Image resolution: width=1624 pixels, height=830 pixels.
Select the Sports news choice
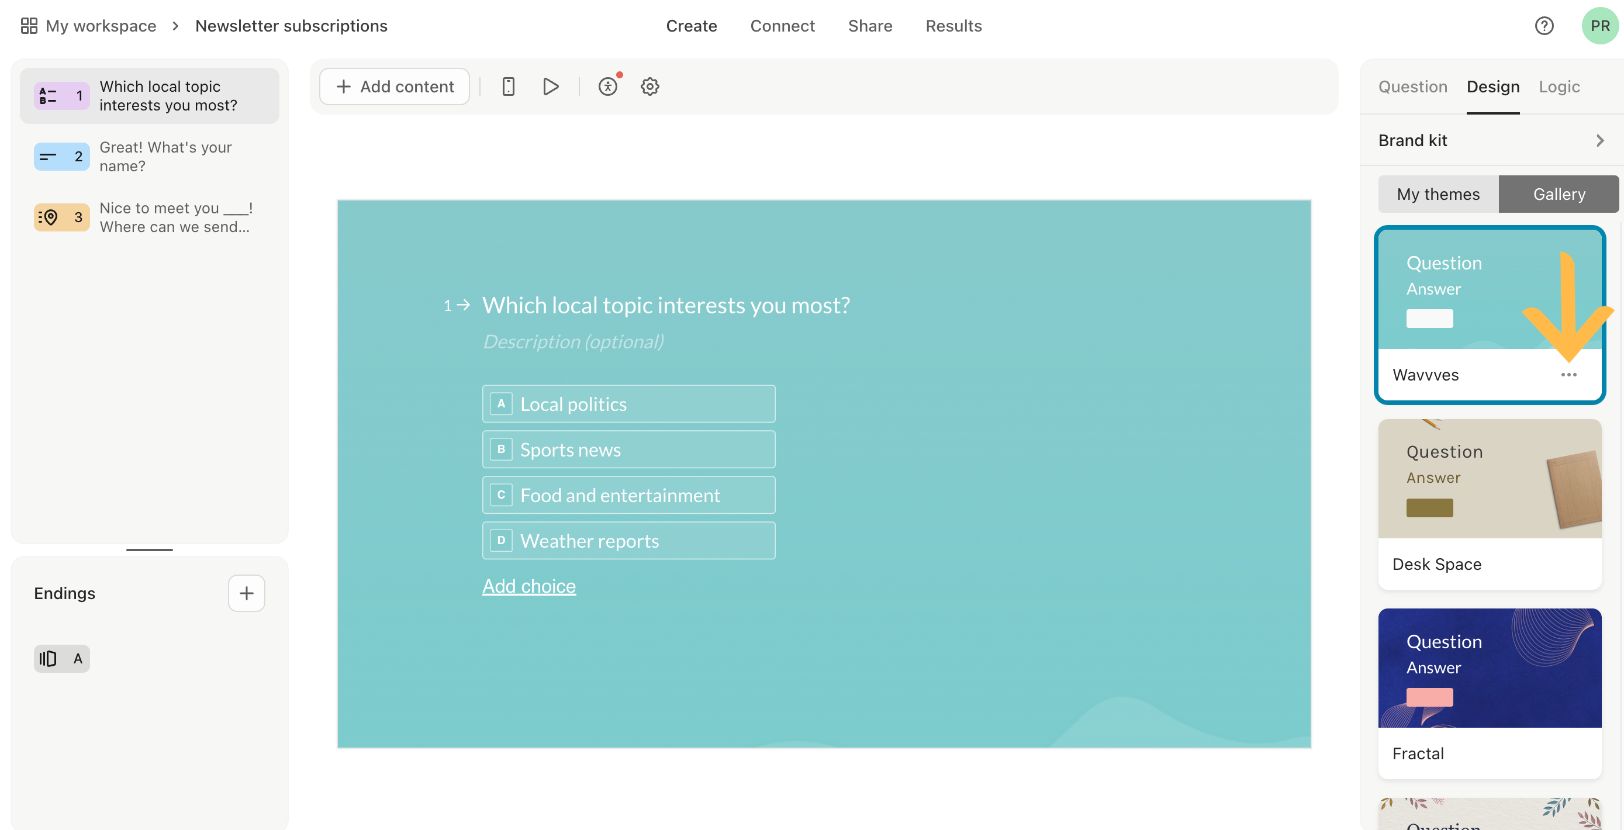coord(628,450)
